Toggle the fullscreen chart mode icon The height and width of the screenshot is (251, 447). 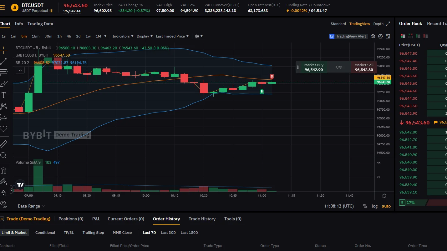pyautogui.click(x=388, y=36)
